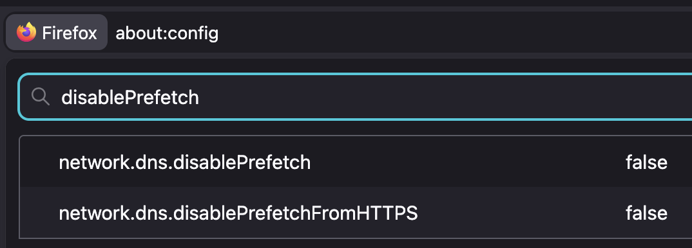Click blank area of the address bar
Image resolution: width=692 pixels, height=248 pixels.
point(454,32)
